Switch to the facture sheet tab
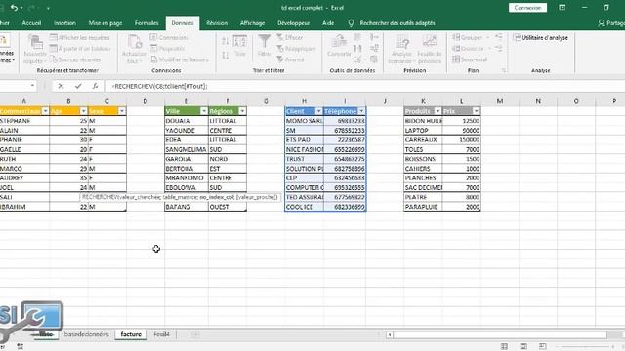This screenshot has width=625, height=351. click(131, 334)
